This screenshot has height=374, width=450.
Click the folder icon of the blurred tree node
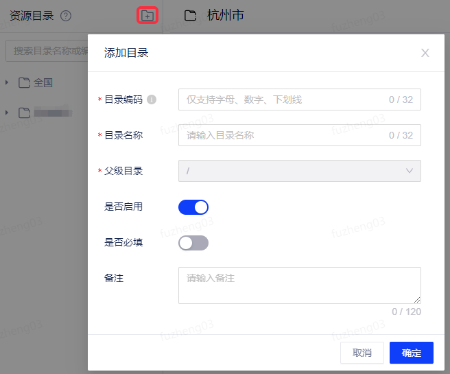24,113
